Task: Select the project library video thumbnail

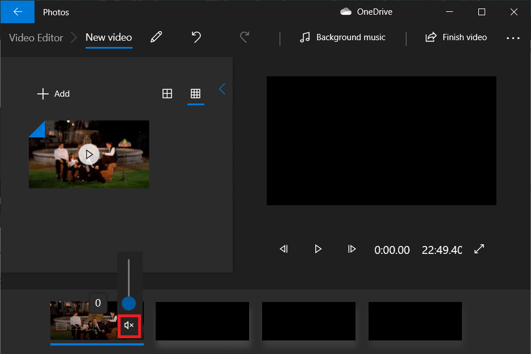Action: tap(89, 154)
